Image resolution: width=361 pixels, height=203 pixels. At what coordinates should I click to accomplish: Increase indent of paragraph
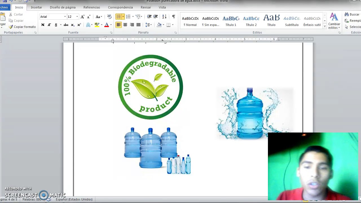(x=155, y=17)
